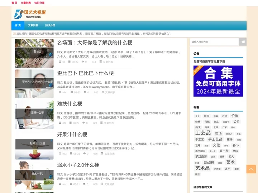Click the category icon under 歪比巴卜 article

pyautogui.click(x=103, y=92)
